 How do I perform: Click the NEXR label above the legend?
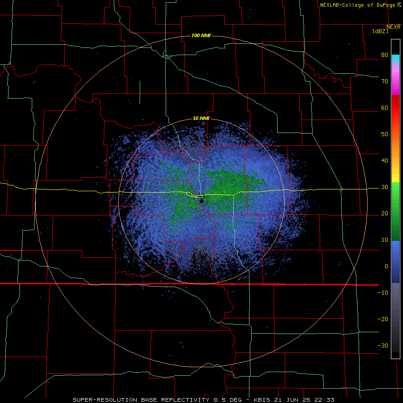click(394, 27)
